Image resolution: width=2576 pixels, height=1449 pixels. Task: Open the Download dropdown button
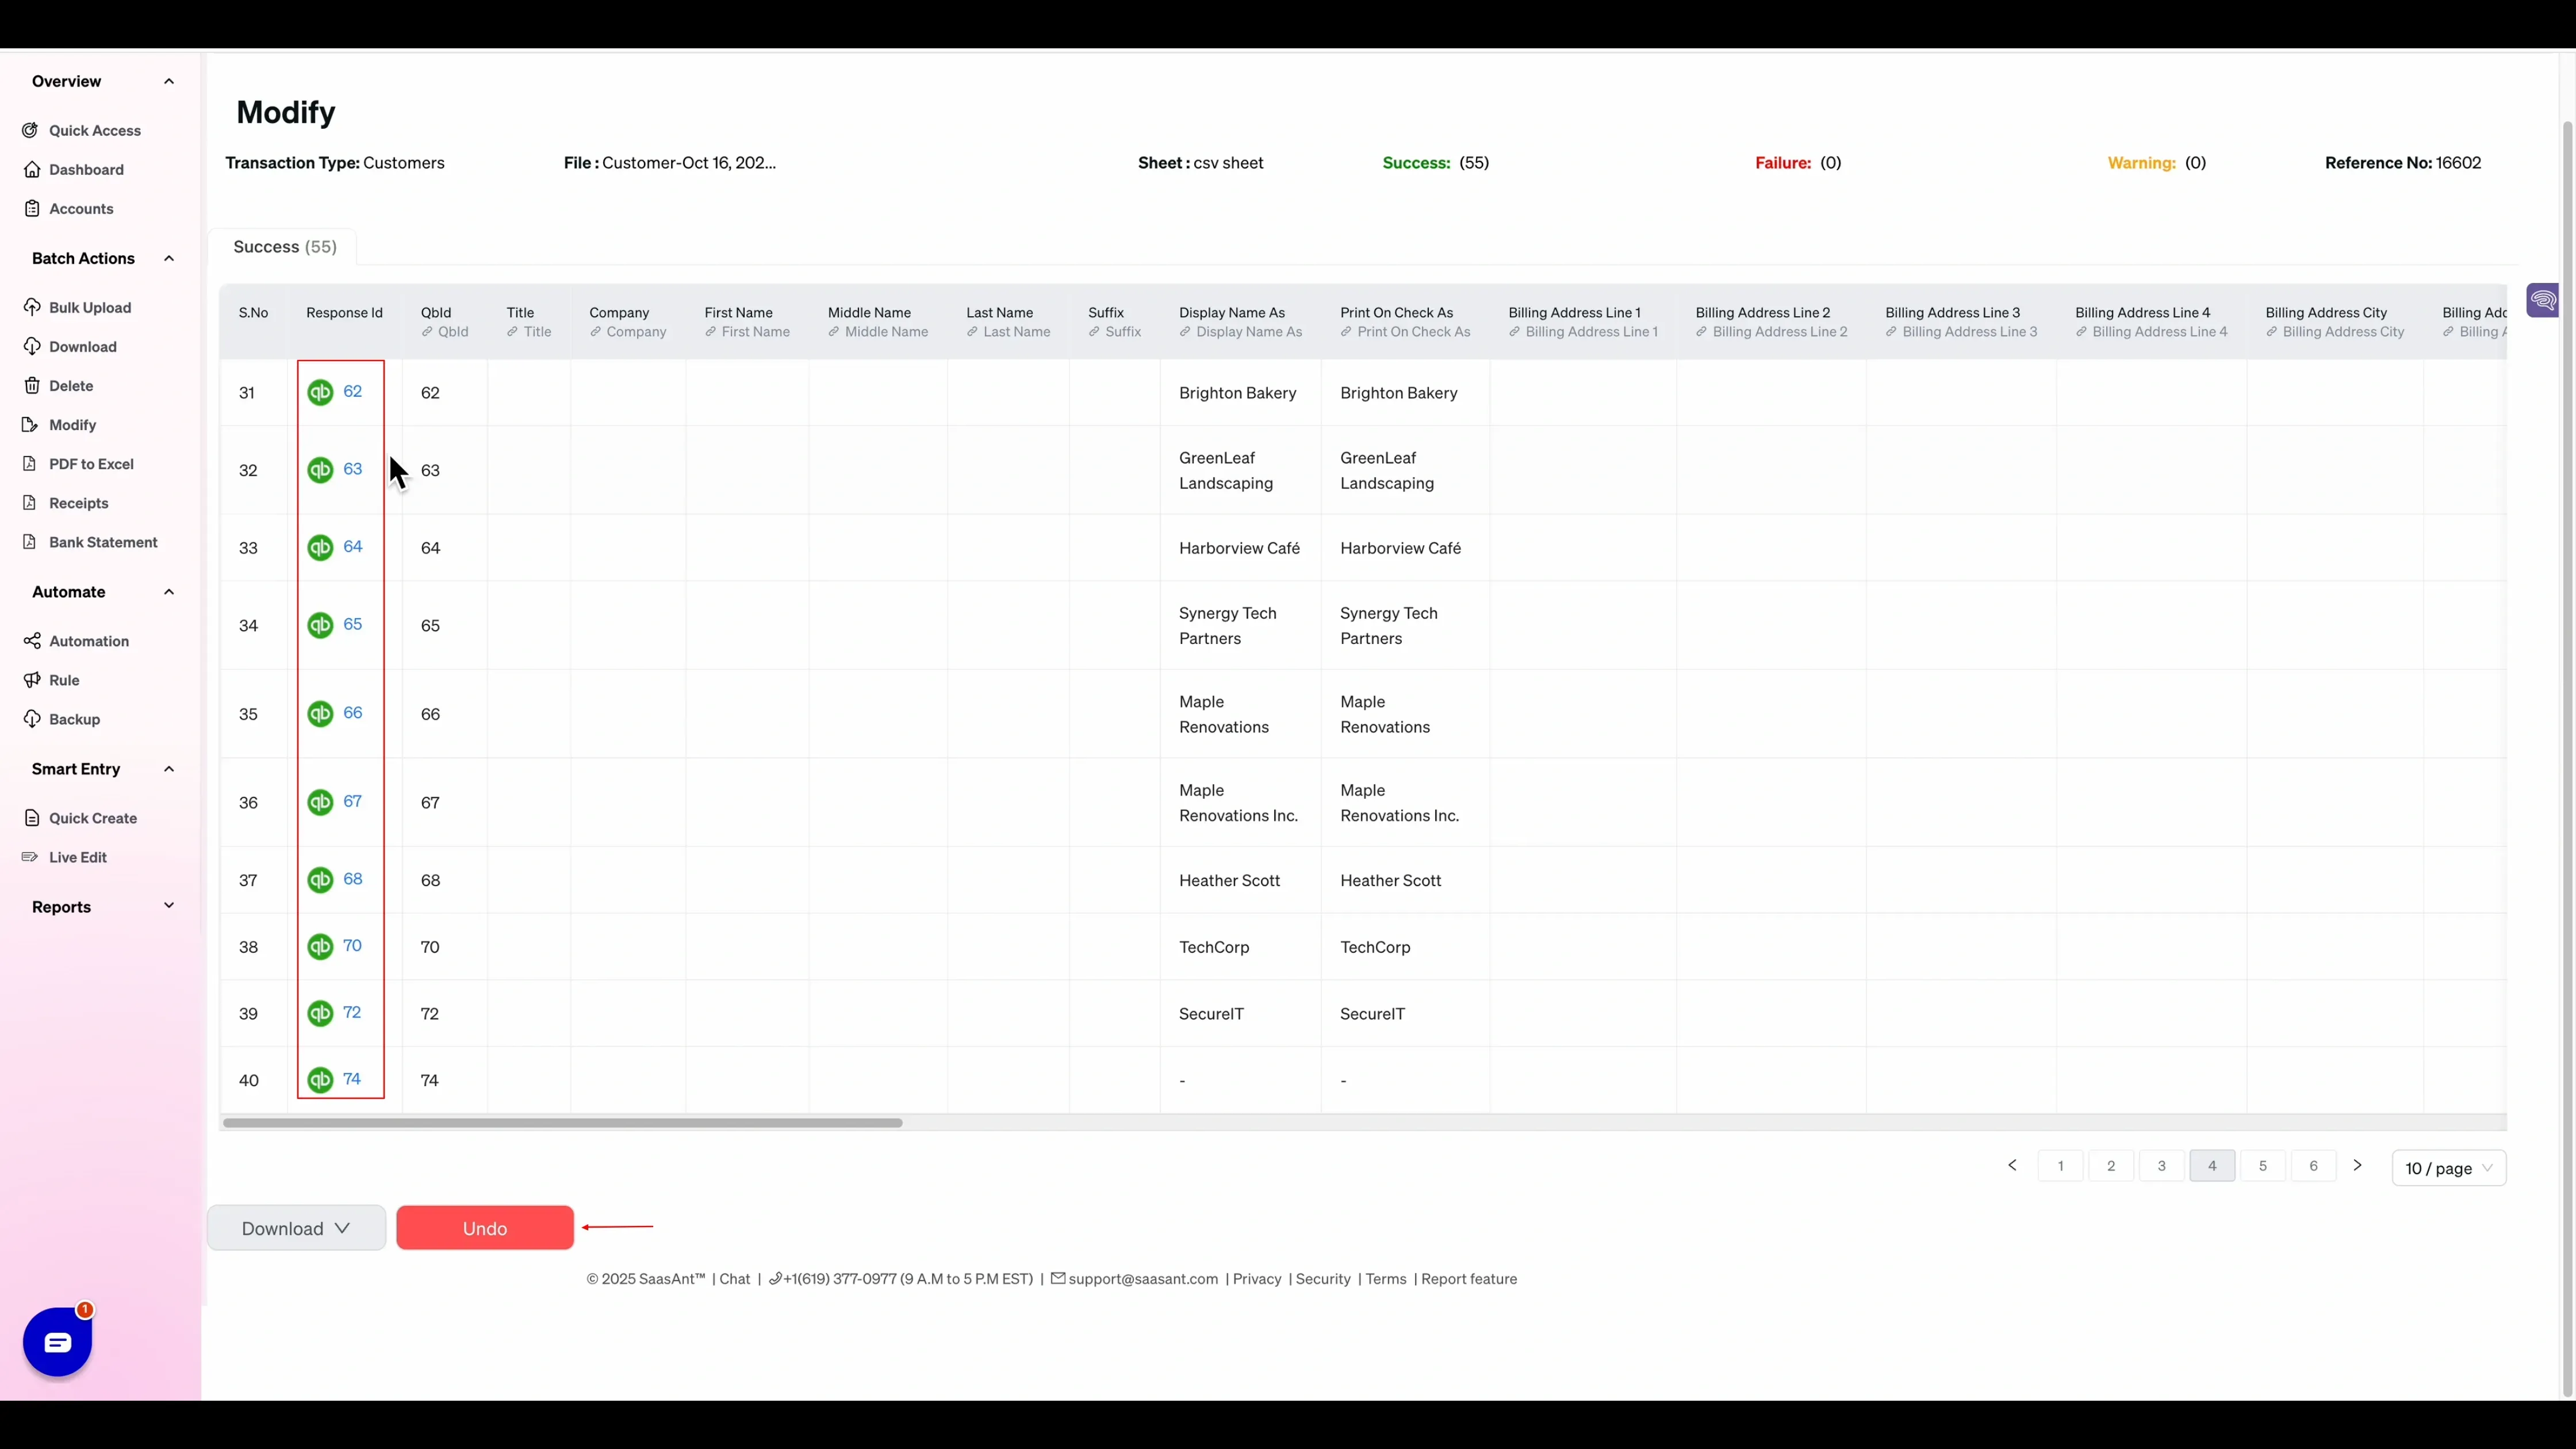(x=296, y=1228)
